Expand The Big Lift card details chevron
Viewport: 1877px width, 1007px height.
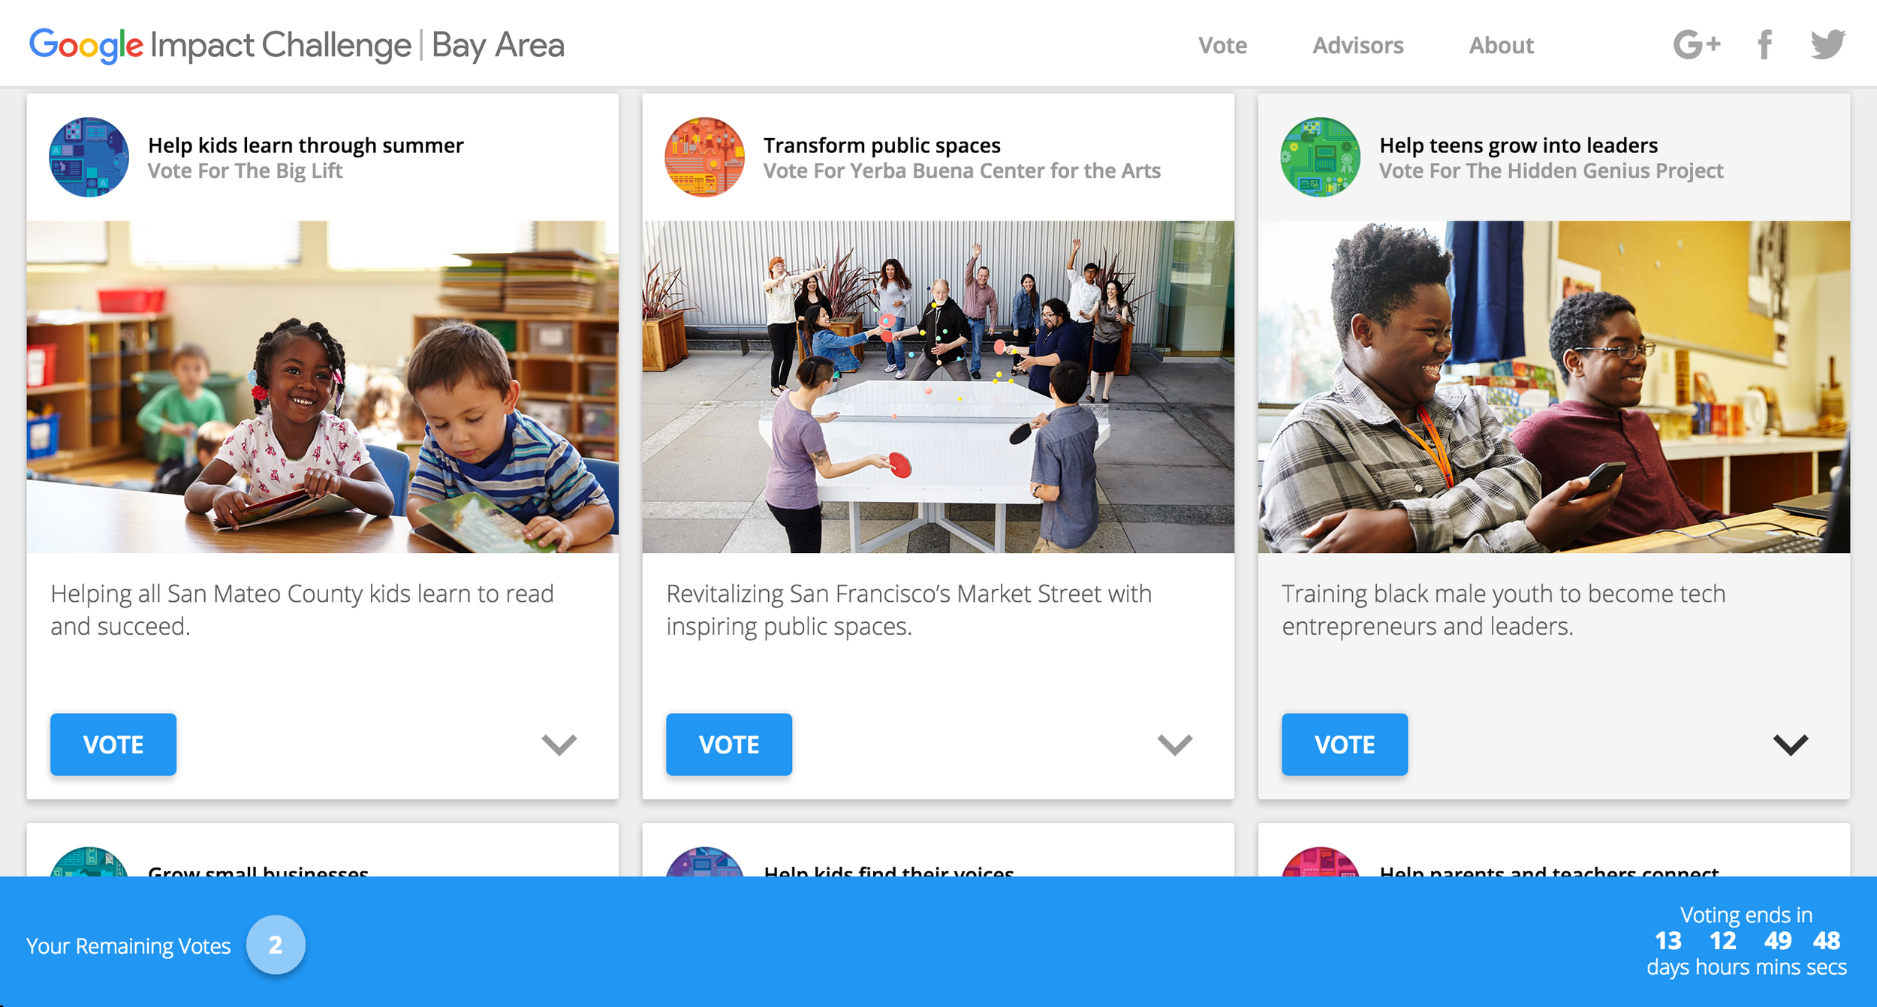(x=559, y=744)
